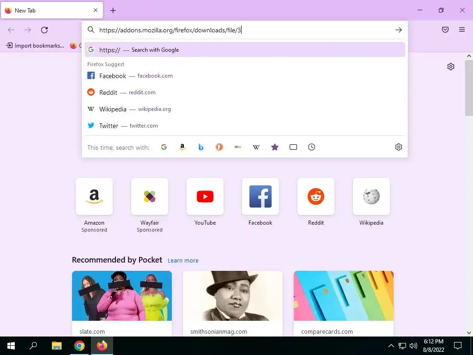473x355 pixels.
Task: Open the Save to Pocket icon
Action: (x=445, y=30)
